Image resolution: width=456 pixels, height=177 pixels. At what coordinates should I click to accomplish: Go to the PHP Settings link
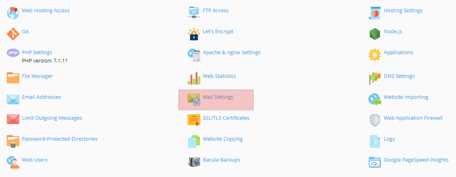(37, 52)
